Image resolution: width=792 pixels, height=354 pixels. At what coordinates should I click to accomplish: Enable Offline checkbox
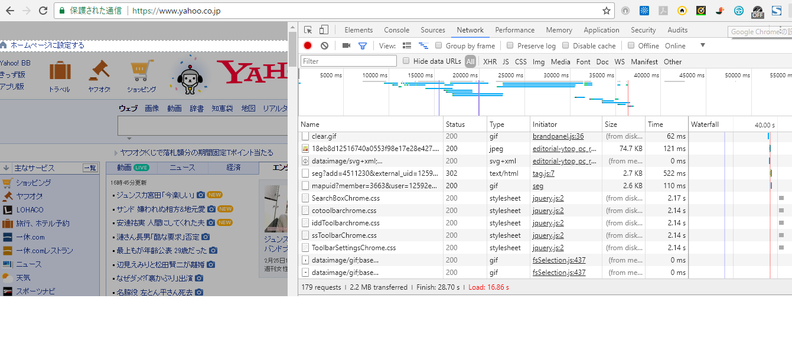[x=631, y=45]
